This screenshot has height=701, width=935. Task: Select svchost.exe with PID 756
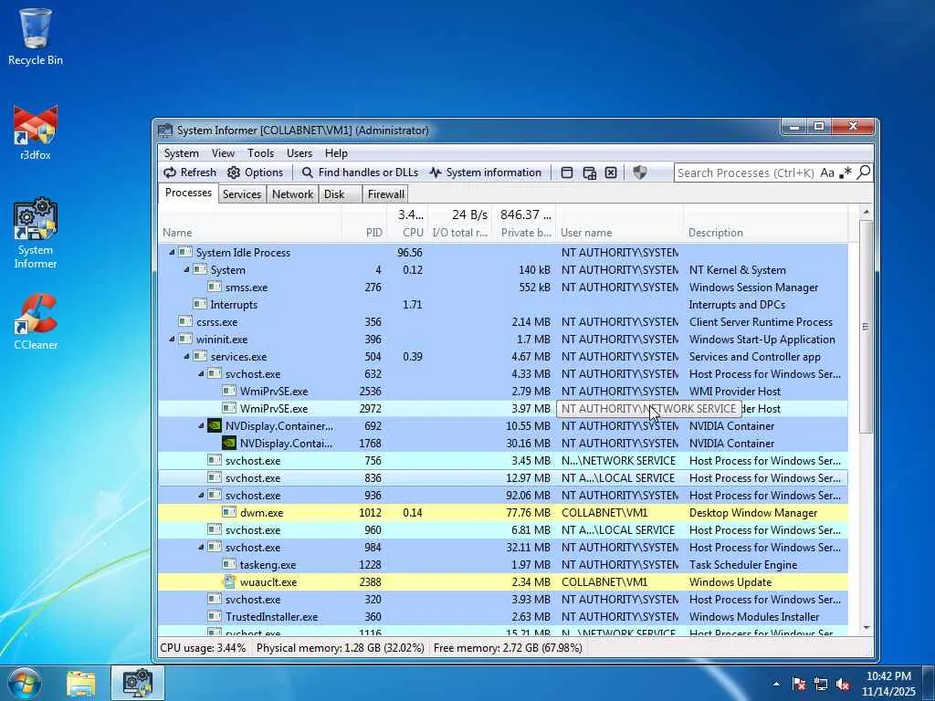(503, 460)
